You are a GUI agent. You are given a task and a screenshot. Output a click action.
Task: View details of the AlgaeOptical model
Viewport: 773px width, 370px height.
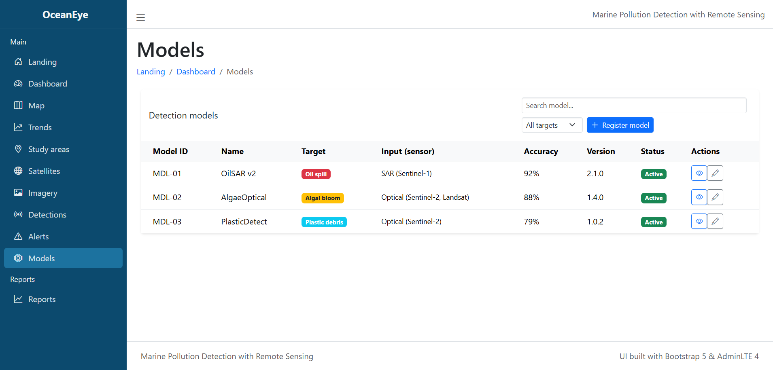tap(699, 197)
